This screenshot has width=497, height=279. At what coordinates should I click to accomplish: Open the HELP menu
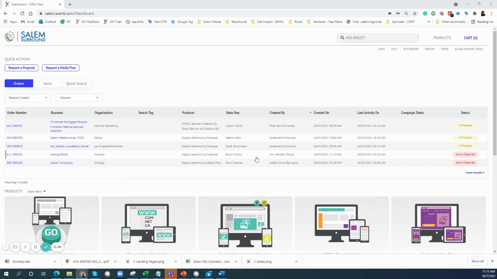(x=394, y=49)
